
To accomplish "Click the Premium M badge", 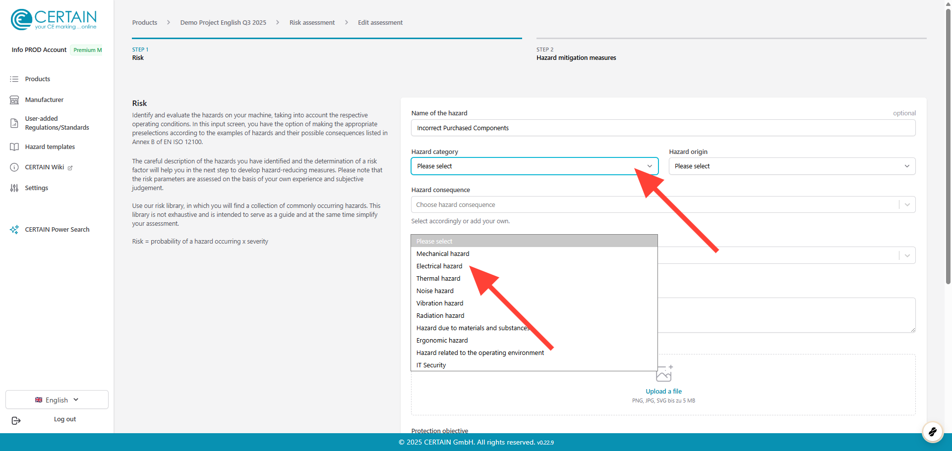I will pos(87,50).
